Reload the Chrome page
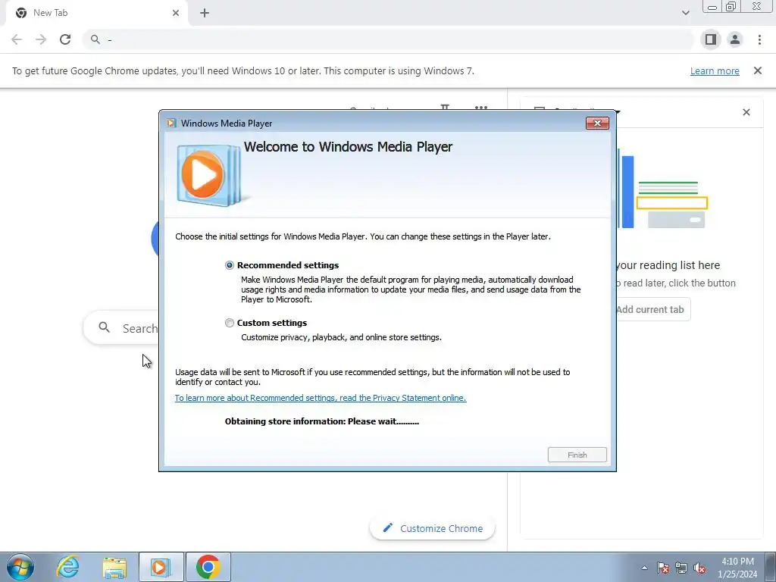This screenshot has width=776, height=582. 65,39
